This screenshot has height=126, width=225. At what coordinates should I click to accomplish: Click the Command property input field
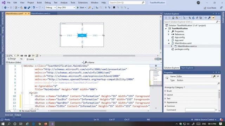[x=200, y=110]
